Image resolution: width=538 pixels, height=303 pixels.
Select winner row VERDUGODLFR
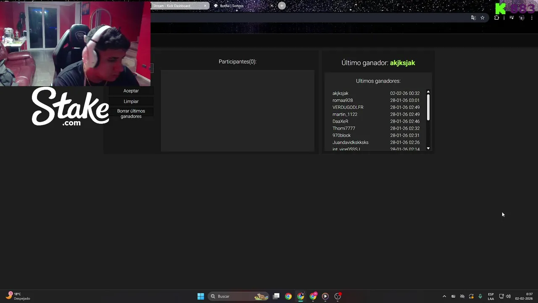tap(376, 107)
